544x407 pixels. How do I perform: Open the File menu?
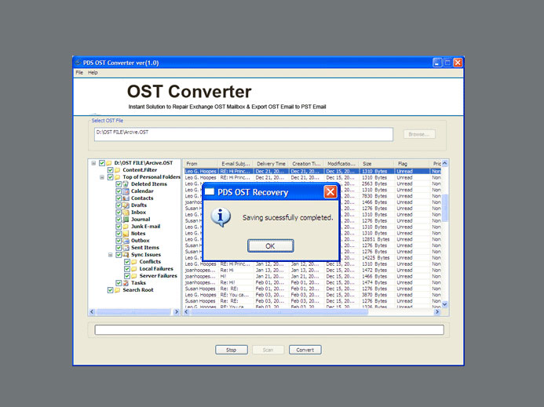click(79, 72)
